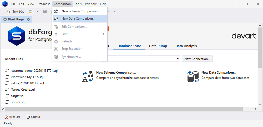Image resolution: width=263 pixels, height=127 pixels.
Task: Open the Edit menu
Action: click(22, 4)
